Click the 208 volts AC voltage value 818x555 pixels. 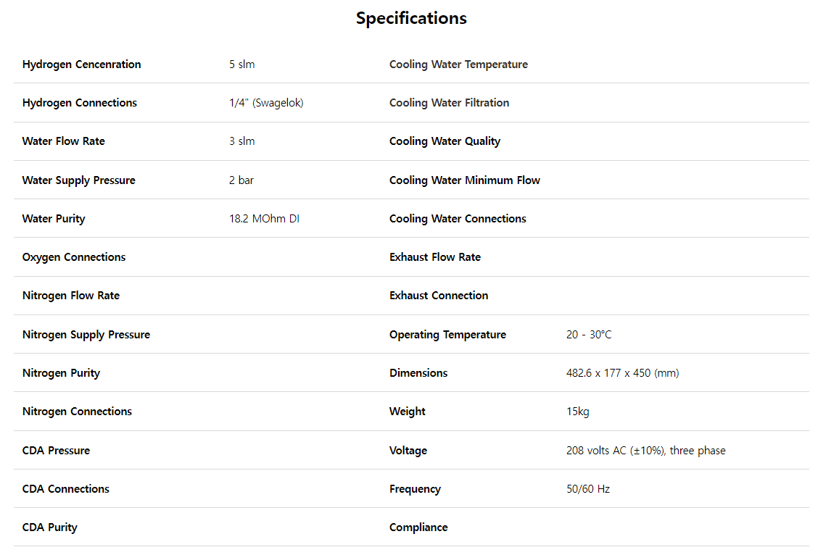click(645, 451)
